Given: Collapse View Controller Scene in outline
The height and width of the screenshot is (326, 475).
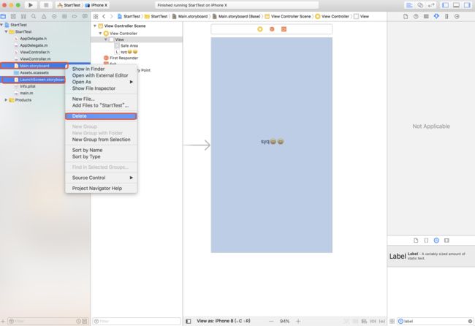Looking at the screenshot, I should (x=95, y=26).
